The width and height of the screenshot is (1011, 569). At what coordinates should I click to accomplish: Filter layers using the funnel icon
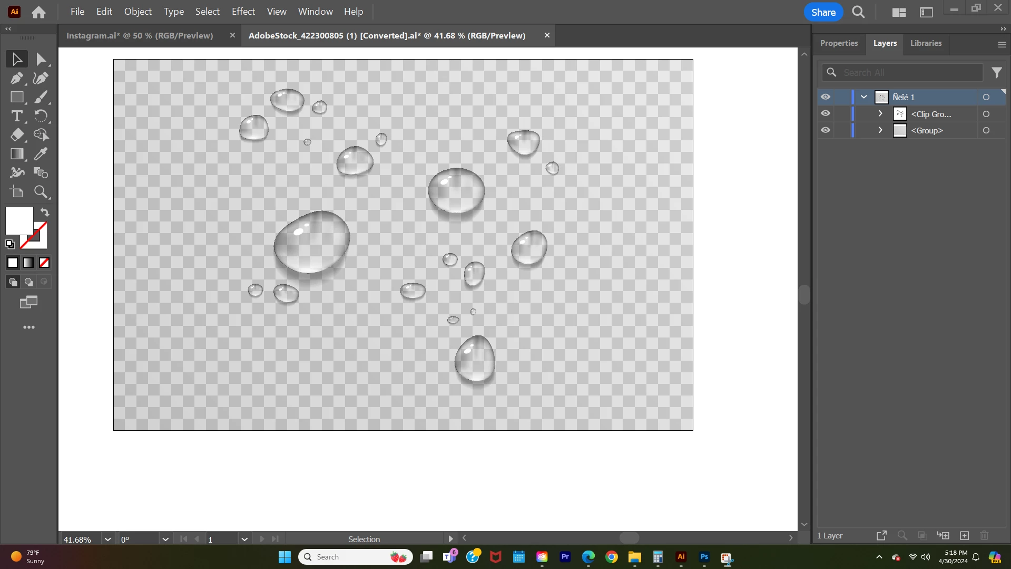(996, 73)
